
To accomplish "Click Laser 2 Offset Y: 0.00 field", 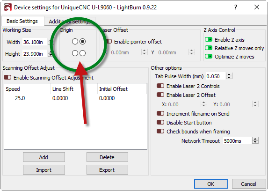I will pos(235,104).
